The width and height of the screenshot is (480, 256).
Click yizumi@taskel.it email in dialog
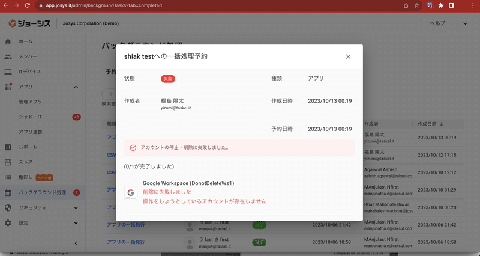click(x=176, y=108)
